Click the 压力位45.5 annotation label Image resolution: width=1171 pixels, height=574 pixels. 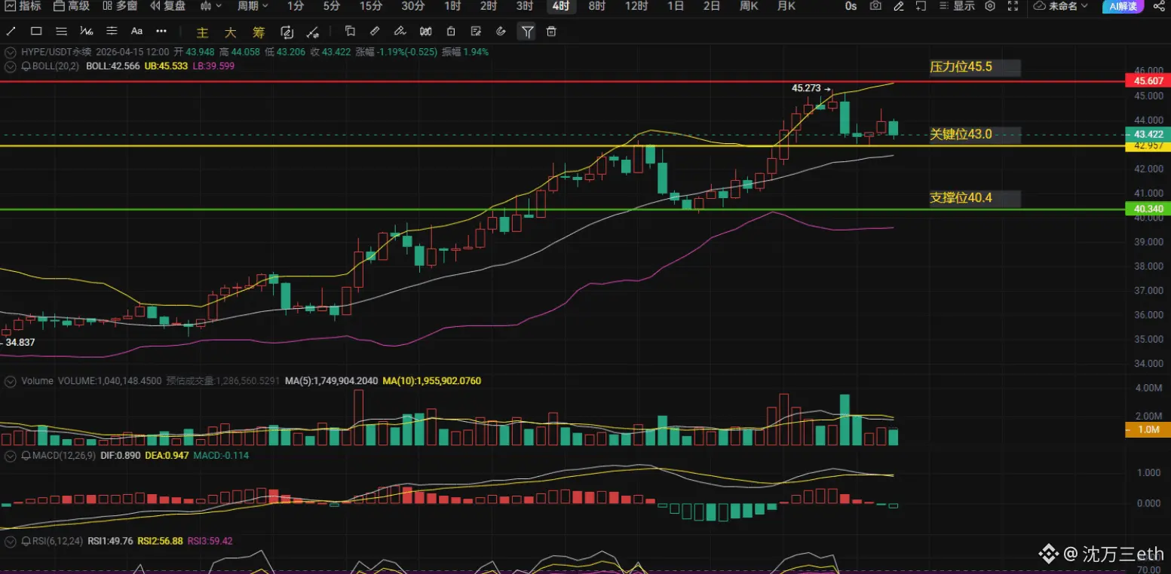pyautogui.click(x=974, y=67)
